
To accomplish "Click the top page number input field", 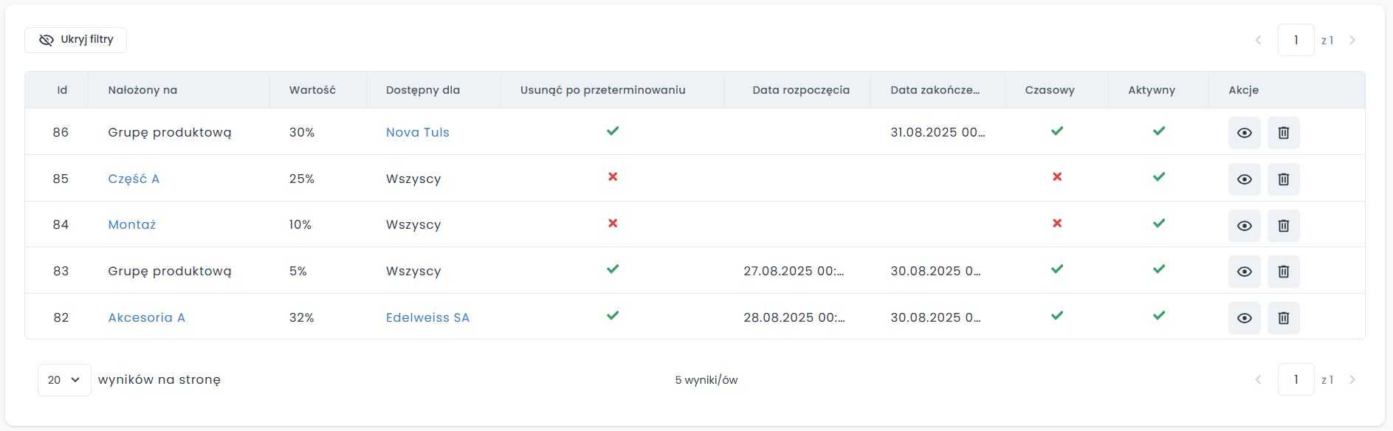I will click(1296, 40).
